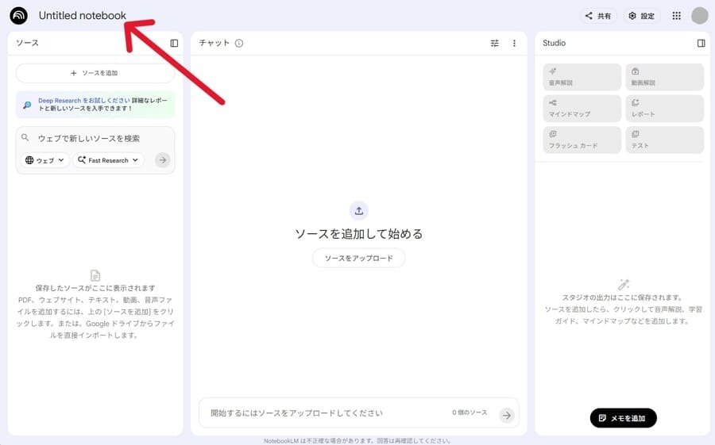Click the Studio panel title
715x445 pixels.
tap(554, 43)
